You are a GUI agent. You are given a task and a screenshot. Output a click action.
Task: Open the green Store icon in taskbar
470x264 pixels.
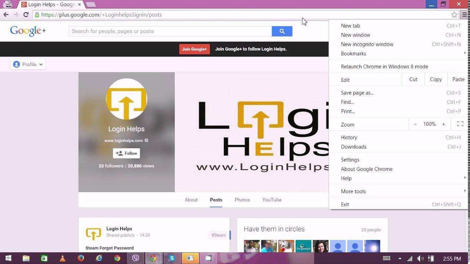coord(44,258)
